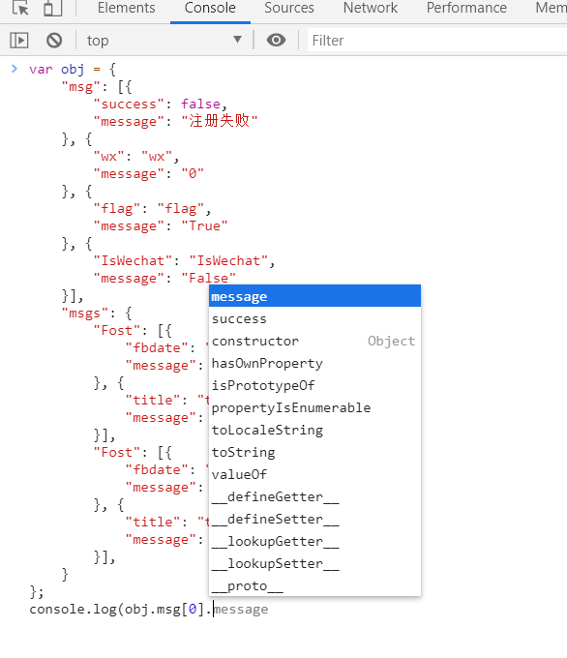Click the "flag" key in the code
Viewport: 567px width, 658px height.
pos(117,209)
